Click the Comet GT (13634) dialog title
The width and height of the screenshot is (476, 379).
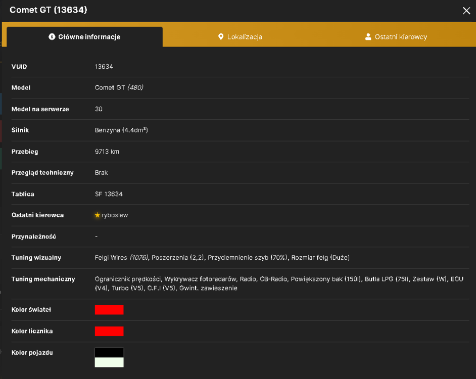click(49, 10)
